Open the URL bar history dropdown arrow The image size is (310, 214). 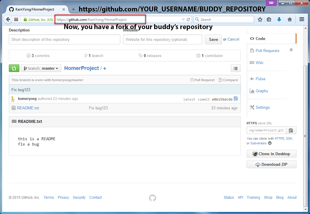(x=183, y=19)
